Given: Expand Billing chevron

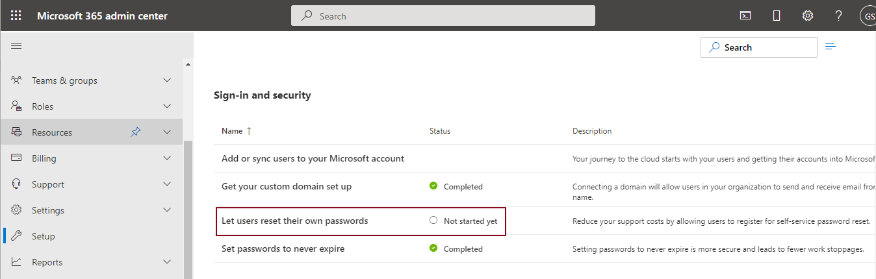Looking at the screenshot, I should [x=167, y=158].
